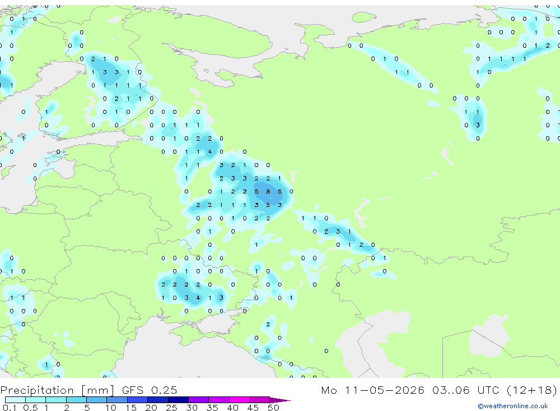Choose the 20–25 mm dark blue swatch
Image resolution: width=560 pixels, height=411 pixels.
(158, 400)
